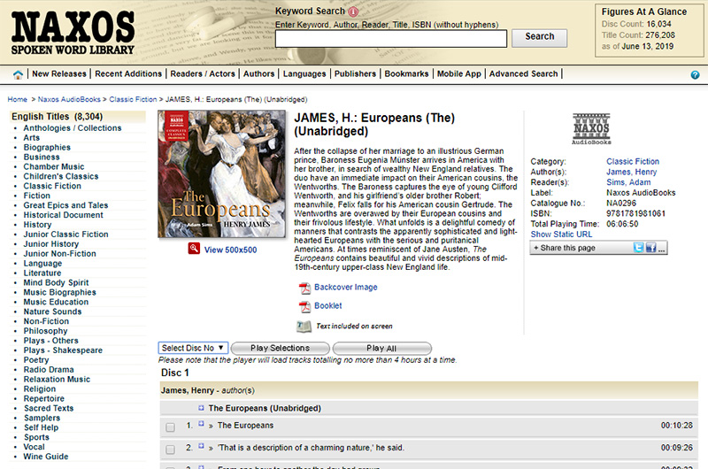
Task: Tick the checkbox for track 2
Action: pos(171,449)
